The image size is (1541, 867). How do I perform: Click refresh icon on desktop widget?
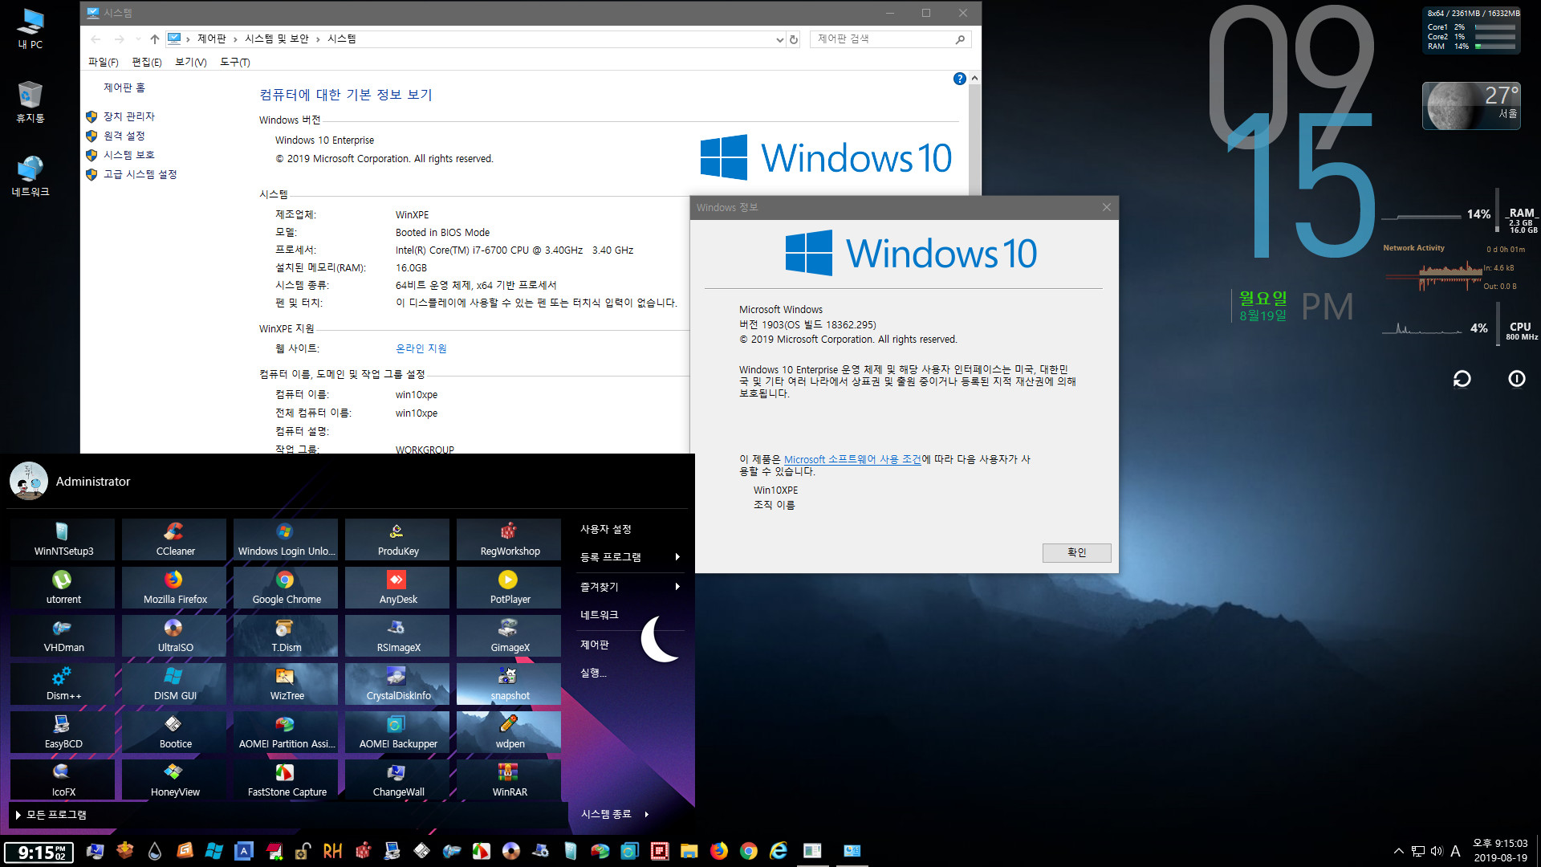tap(1462, 378)
